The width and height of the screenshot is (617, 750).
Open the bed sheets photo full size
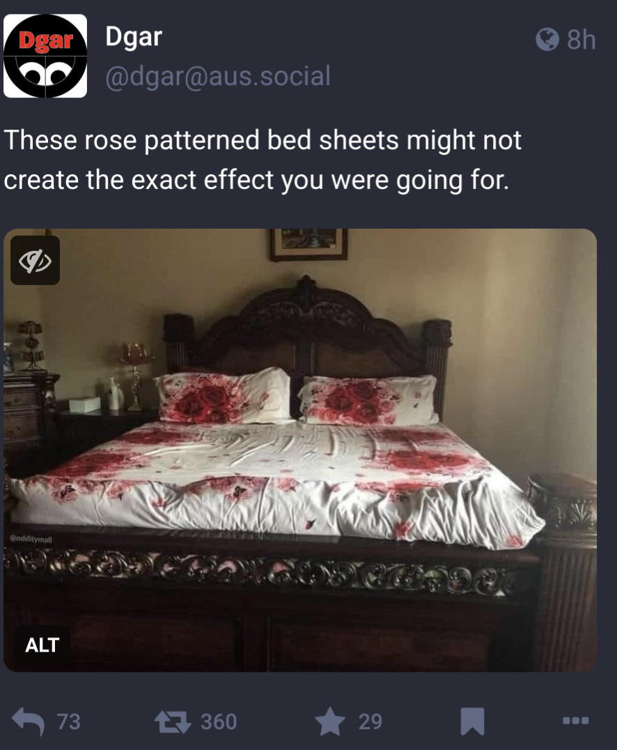coord(300,450)
